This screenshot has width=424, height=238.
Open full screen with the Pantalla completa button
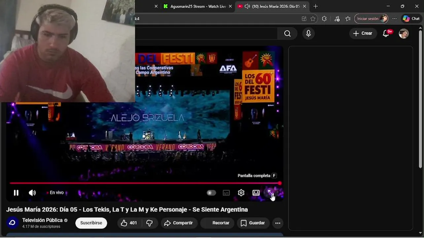[270, 192]
